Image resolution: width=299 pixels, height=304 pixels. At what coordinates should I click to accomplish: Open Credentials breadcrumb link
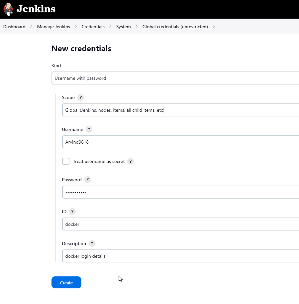coord(93,27)
